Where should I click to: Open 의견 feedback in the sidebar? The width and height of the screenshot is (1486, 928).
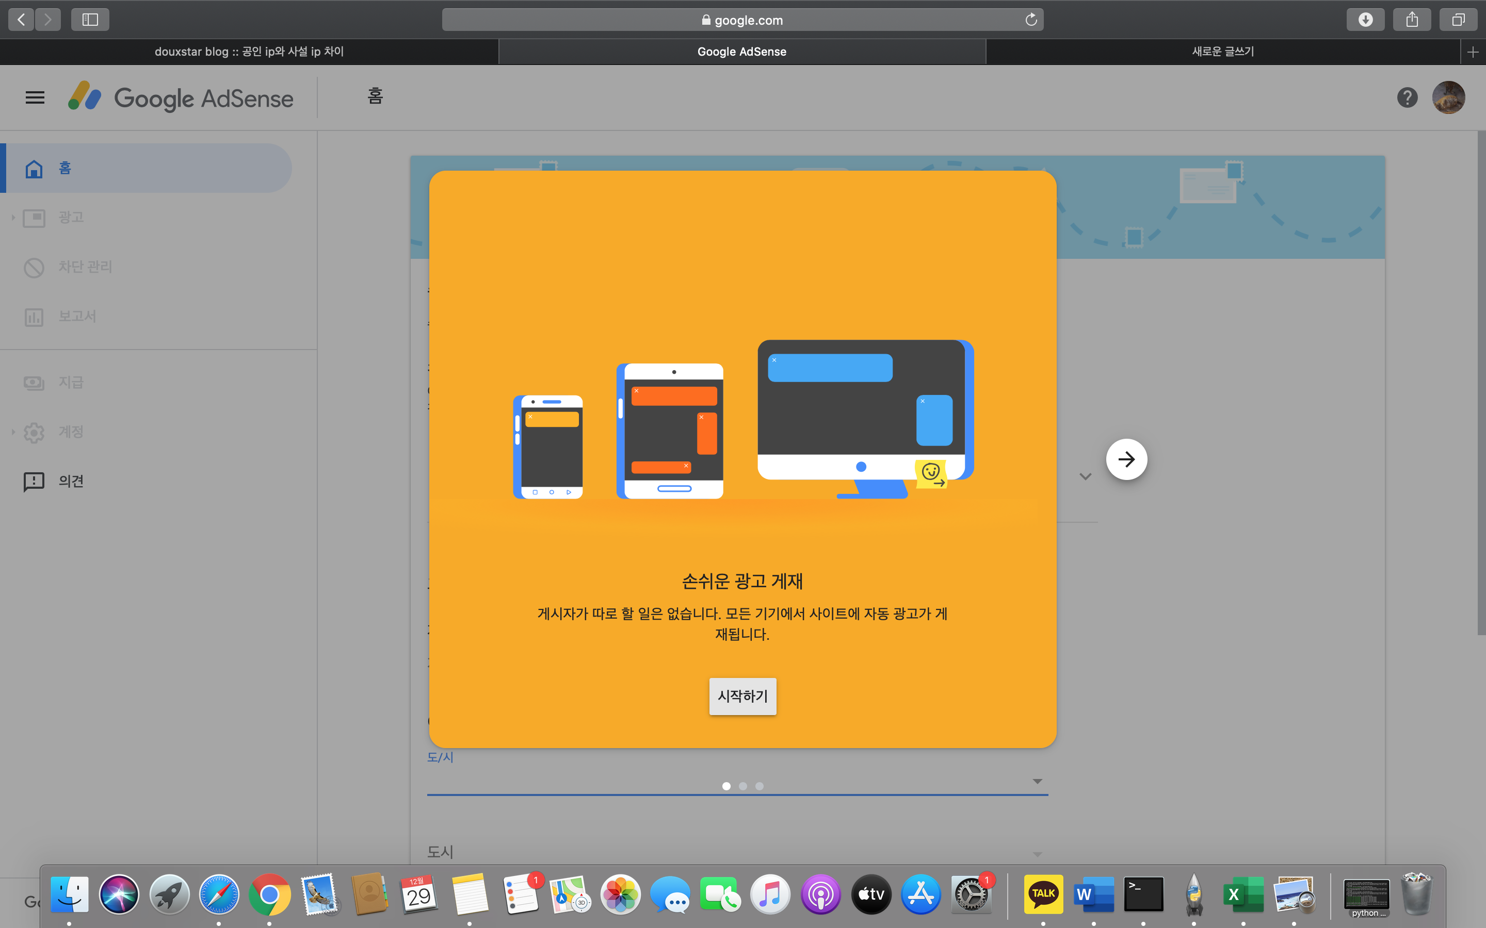[71, 481]
